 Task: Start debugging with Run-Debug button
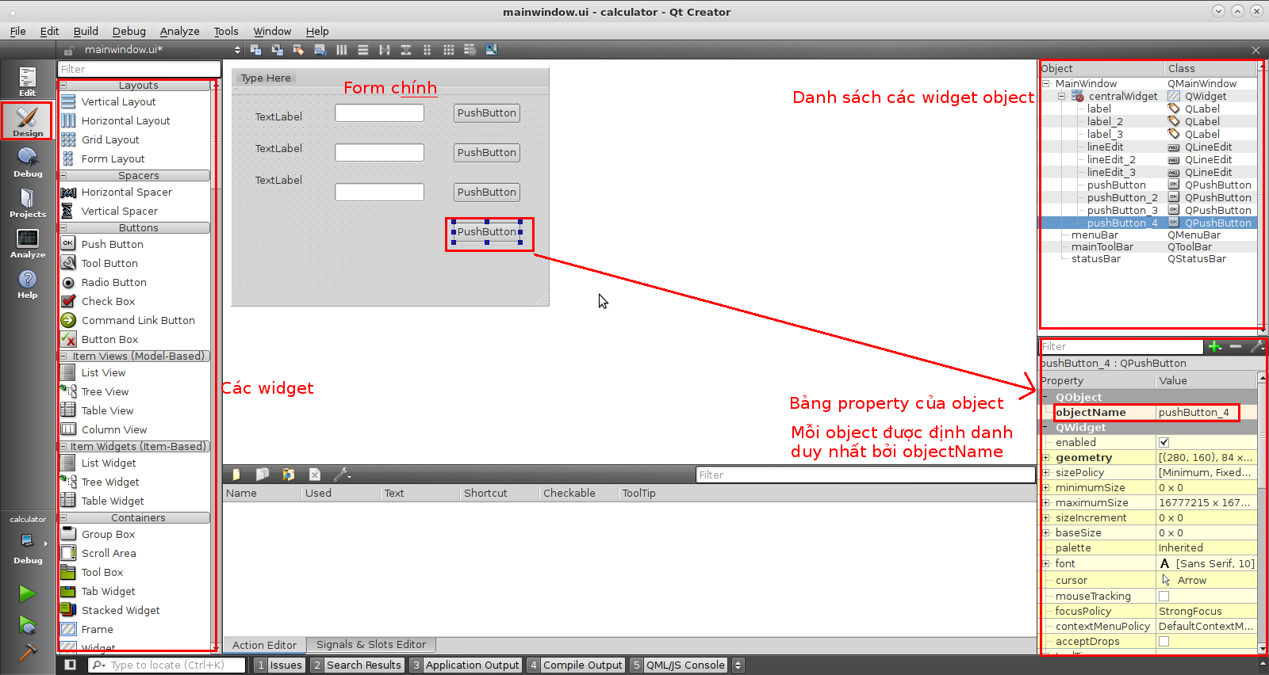tap(28, 625)
